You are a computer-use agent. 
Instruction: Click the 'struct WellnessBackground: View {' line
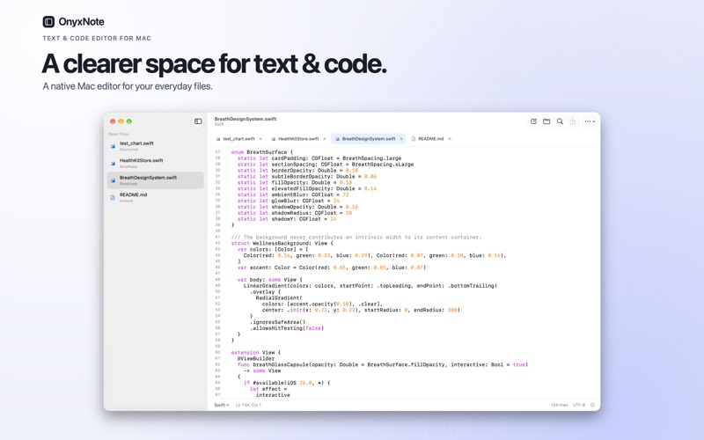click(x=282, y=244)
